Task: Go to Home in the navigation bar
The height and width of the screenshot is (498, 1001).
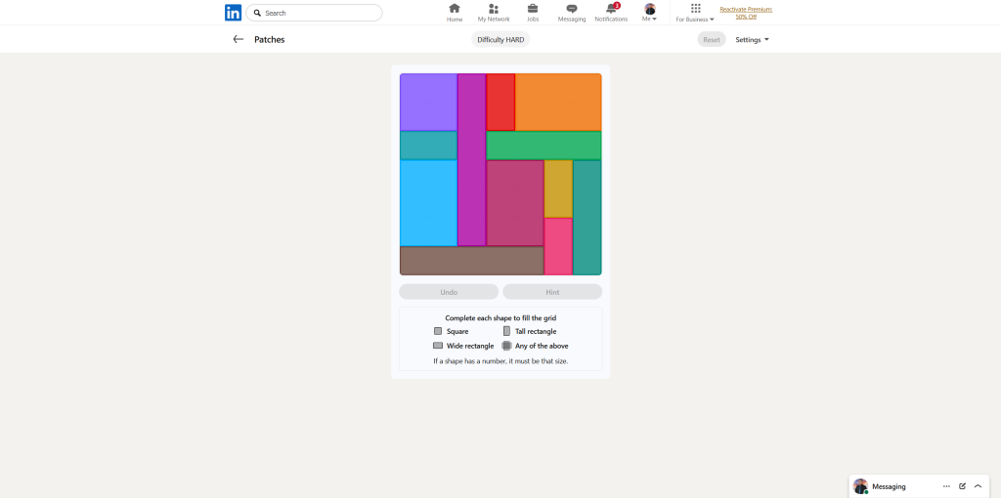Action: pyautogui.click(x=455, y=13)
